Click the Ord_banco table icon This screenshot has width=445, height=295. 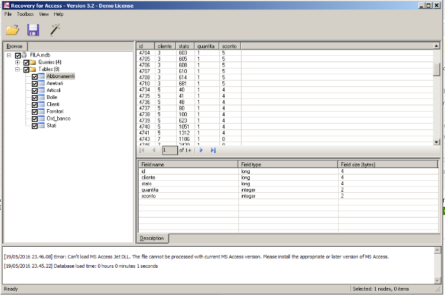click(x=41, y=119)
